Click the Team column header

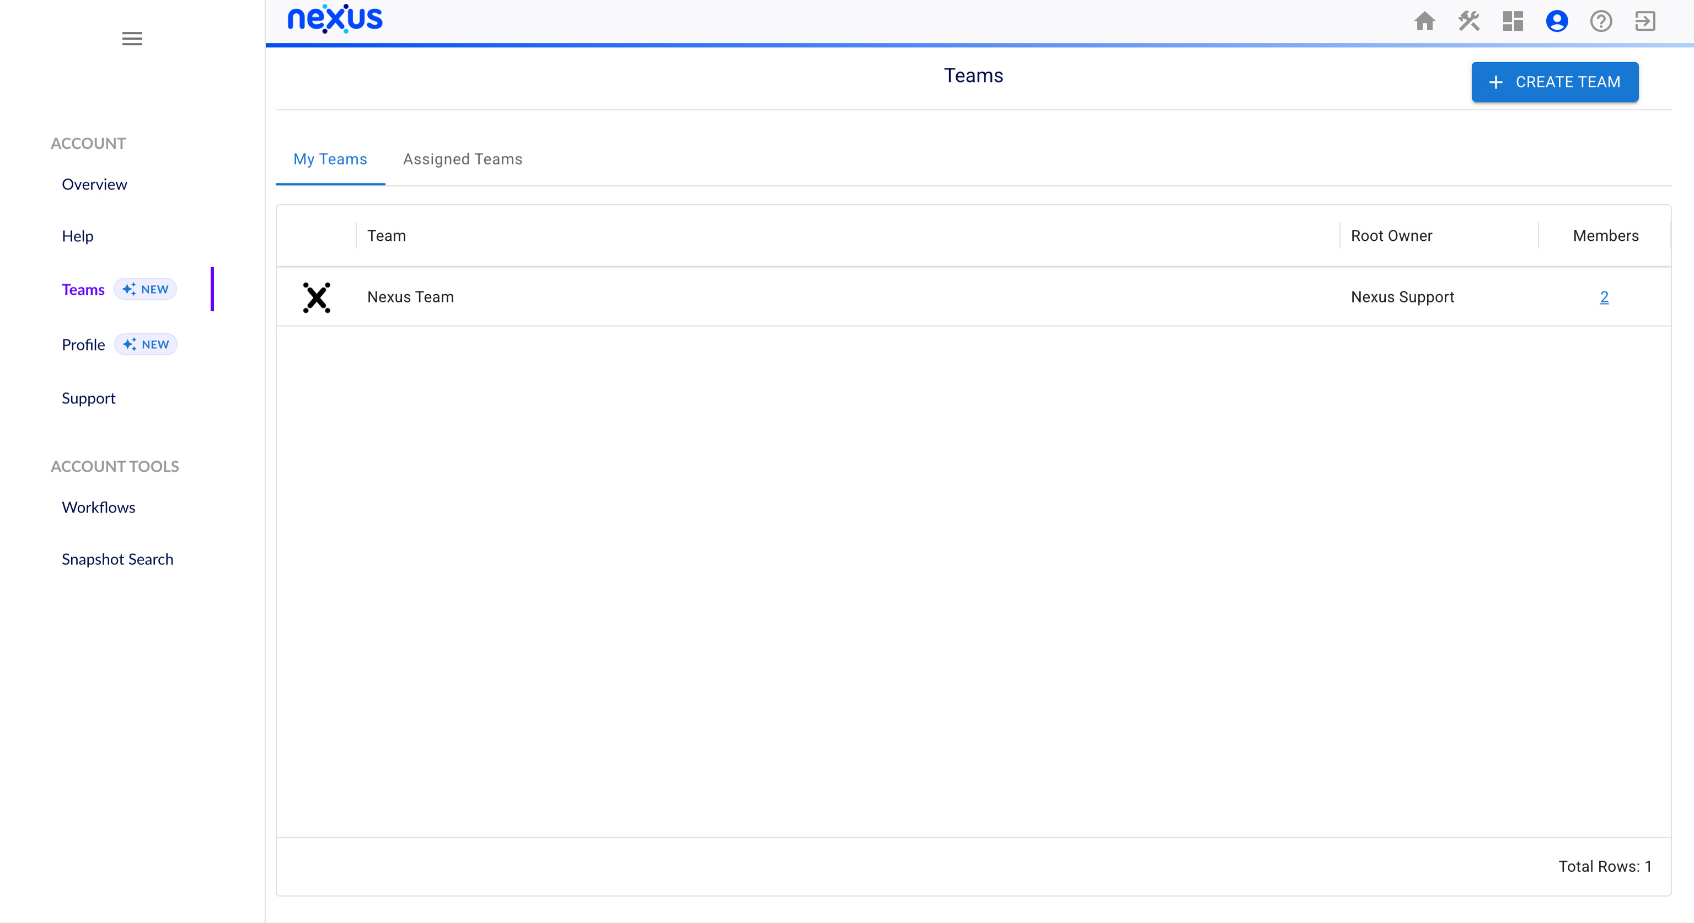(387, 236)
